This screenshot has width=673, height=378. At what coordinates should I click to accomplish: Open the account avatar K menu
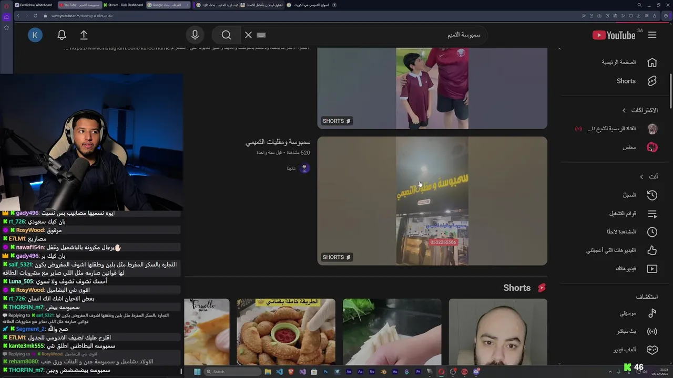[35, 35]
